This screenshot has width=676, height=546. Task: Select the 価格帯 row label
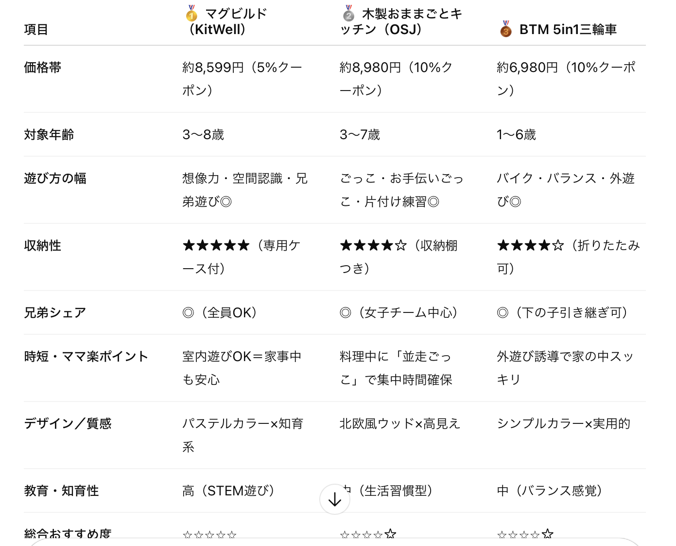pos(43,68)
